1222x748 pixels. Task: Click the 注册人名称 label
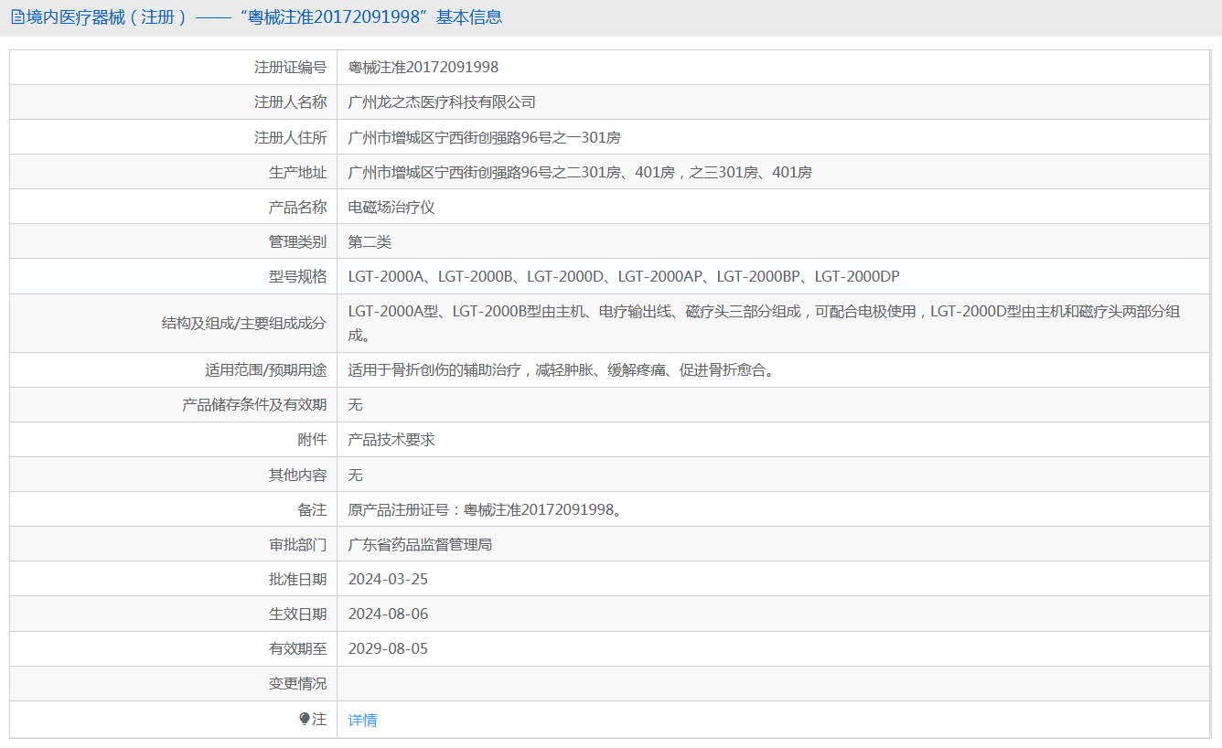(290, 102)
